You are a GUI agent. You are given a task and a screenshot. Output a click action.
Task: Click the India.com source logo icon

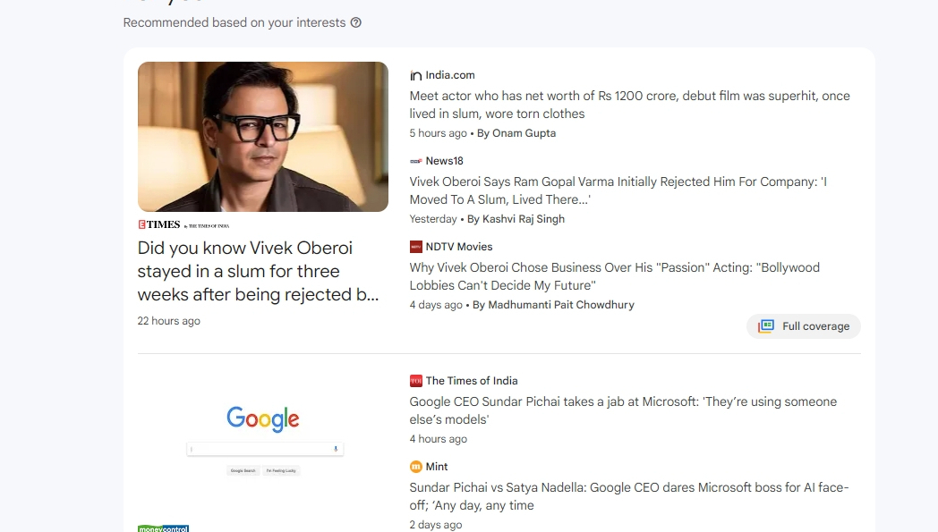[x=416, y=75]
